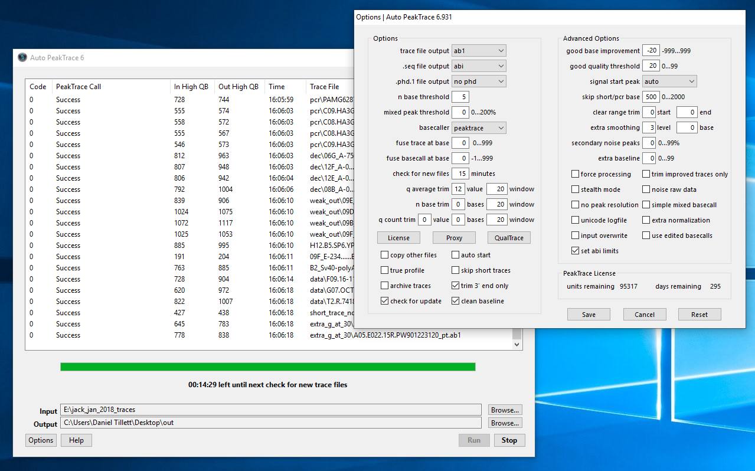Click the green progress bar
This screenshot has width=755, height=471.
pos(268,367)
